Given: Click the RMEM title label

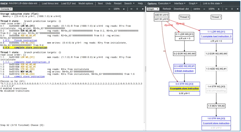Looking at the screenshot, I should [x=4, y=3].
